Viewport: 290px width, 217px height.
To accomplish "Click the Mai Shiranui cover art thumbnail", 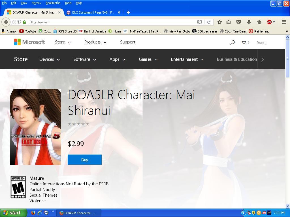I will point(35,127).
